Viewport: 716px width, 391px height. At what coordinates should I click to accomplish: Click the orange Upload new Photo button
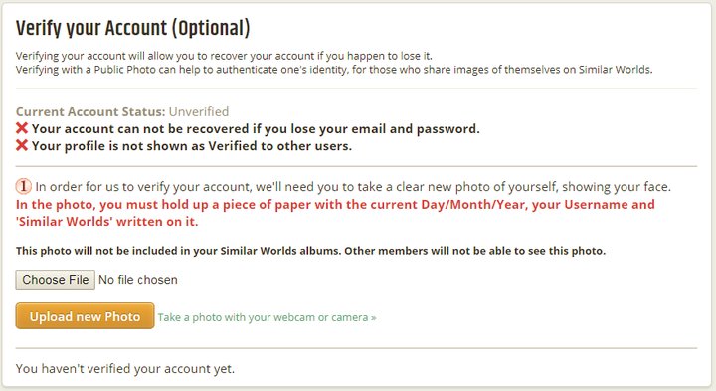pyautogui.click(x=85, y=316)
